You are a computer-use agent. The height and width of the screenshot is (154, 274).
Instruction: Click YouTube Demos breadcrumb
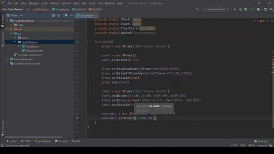(x=12, y=9)
